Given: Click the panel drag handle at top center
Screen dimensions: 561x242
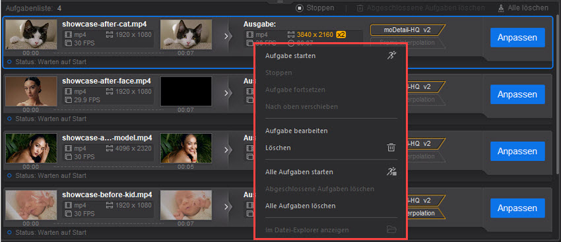Looking at the screenshot, I should [280, 2].
